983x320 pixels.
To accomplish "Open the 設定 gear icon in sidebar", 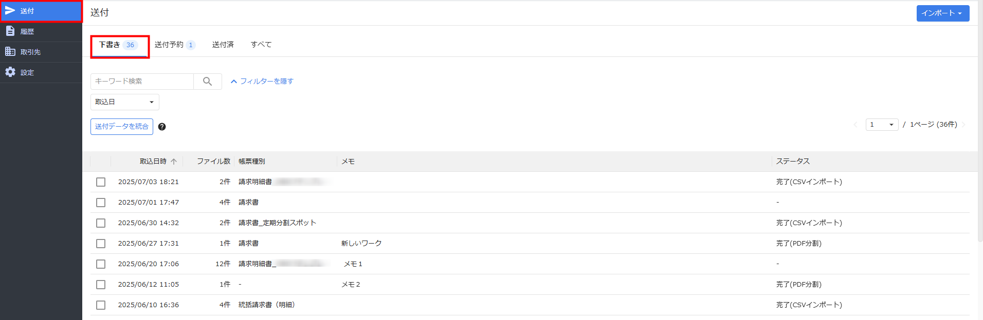I will coord(10,72).
